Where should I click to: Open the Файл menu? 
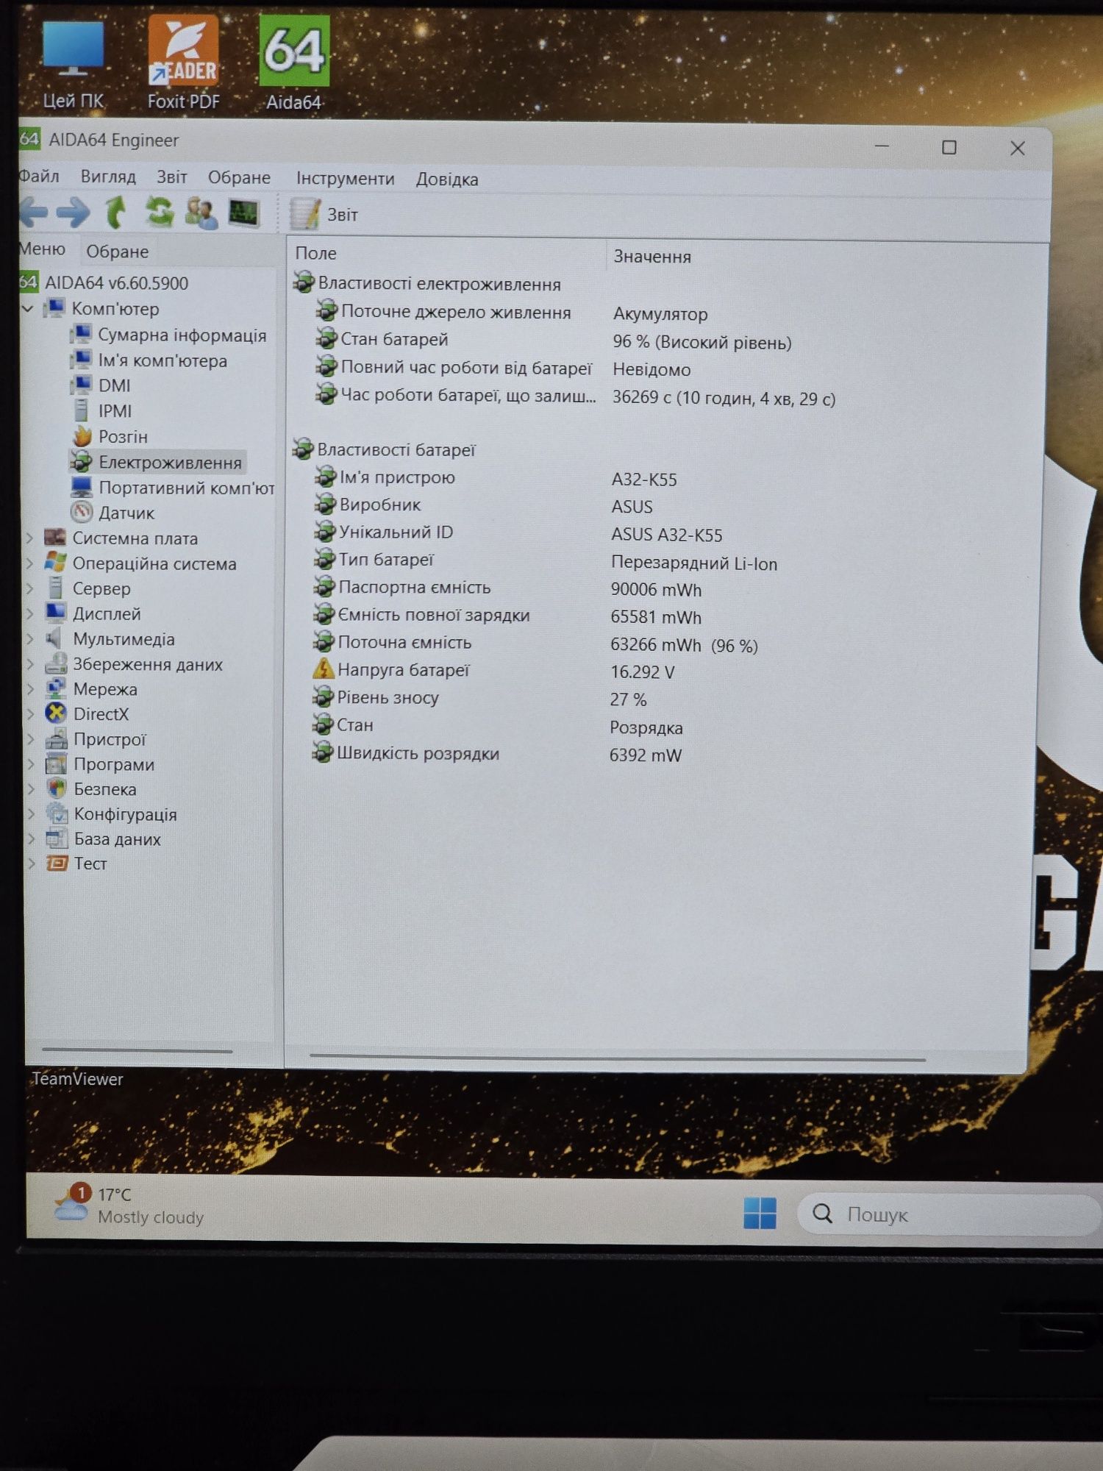tap(38, 177)
